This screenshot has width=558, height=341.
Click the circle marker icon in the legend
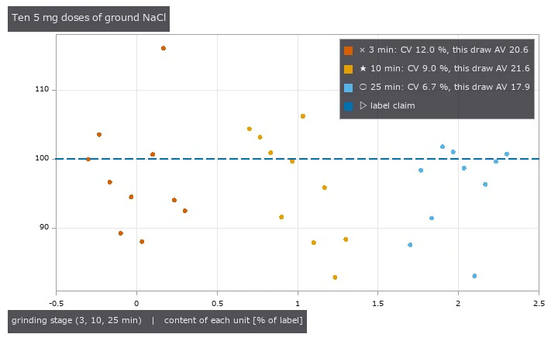tap(363, 87)
